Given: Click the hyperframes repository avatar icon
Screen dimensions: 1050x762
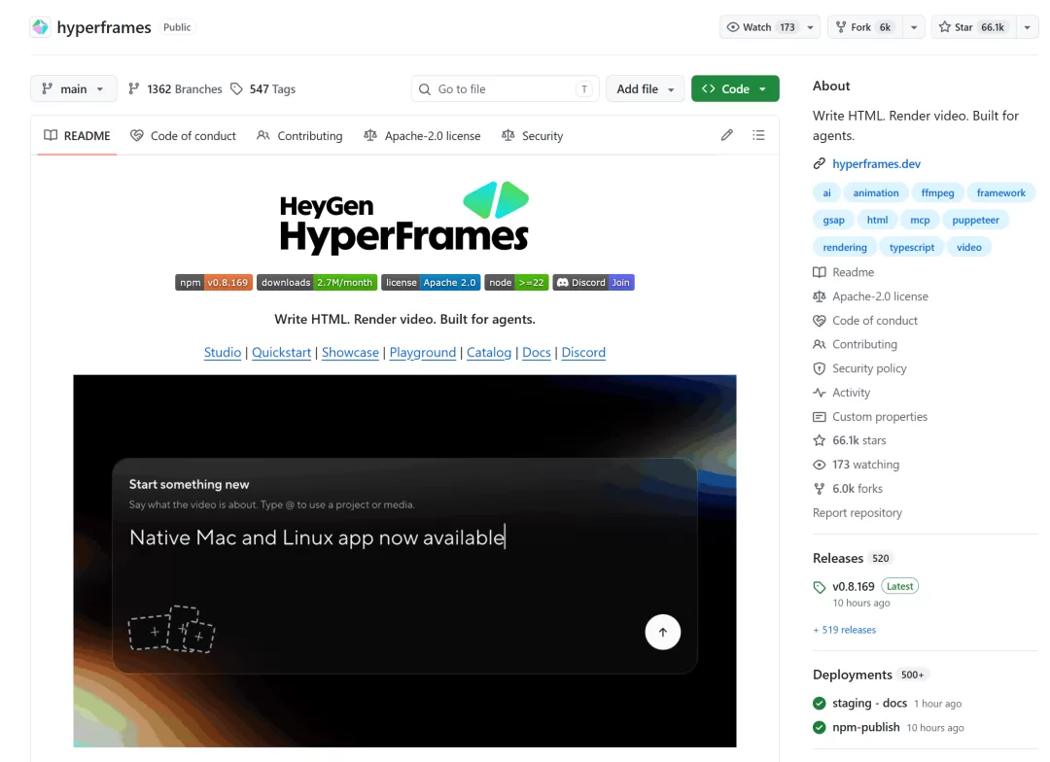Looking at the screenshot, I should (x=40, y=27).
